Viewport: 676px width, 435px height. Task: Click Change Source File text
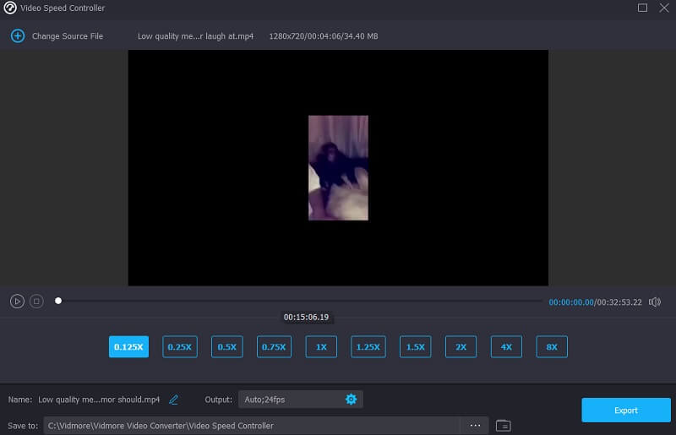[68, 36]
